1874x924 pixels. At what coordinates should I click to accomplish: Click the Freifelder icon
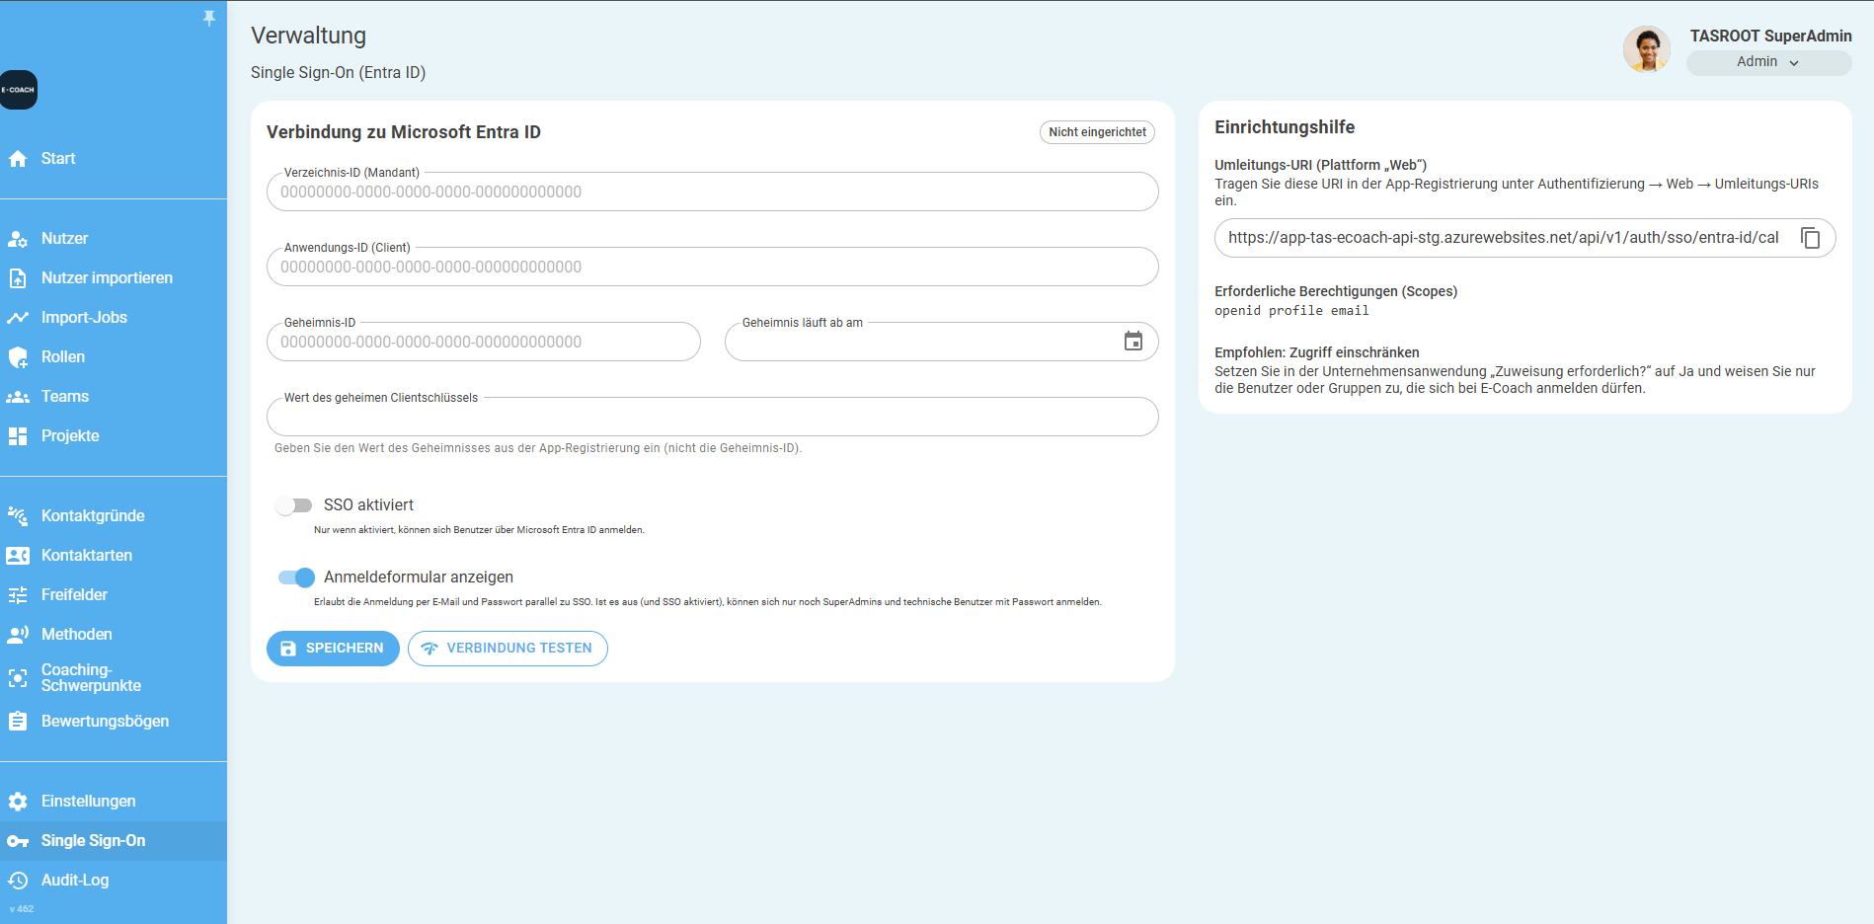coord(18,595)
